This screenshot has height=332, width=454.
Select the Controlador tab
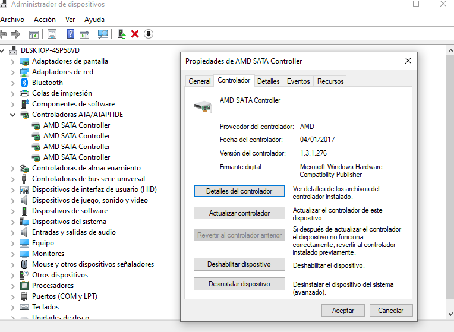pos(234,80)
